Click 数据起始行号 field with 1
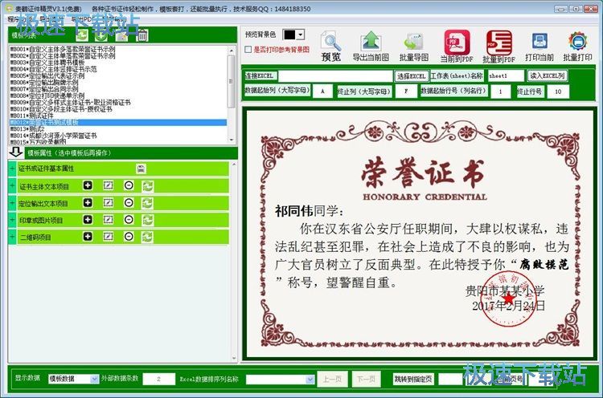This screenshot has height=398, width=603. (x=500, y=91)
